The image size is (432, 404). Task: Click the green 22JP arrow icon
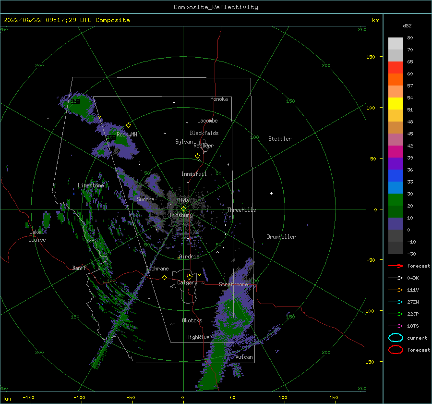396,314
